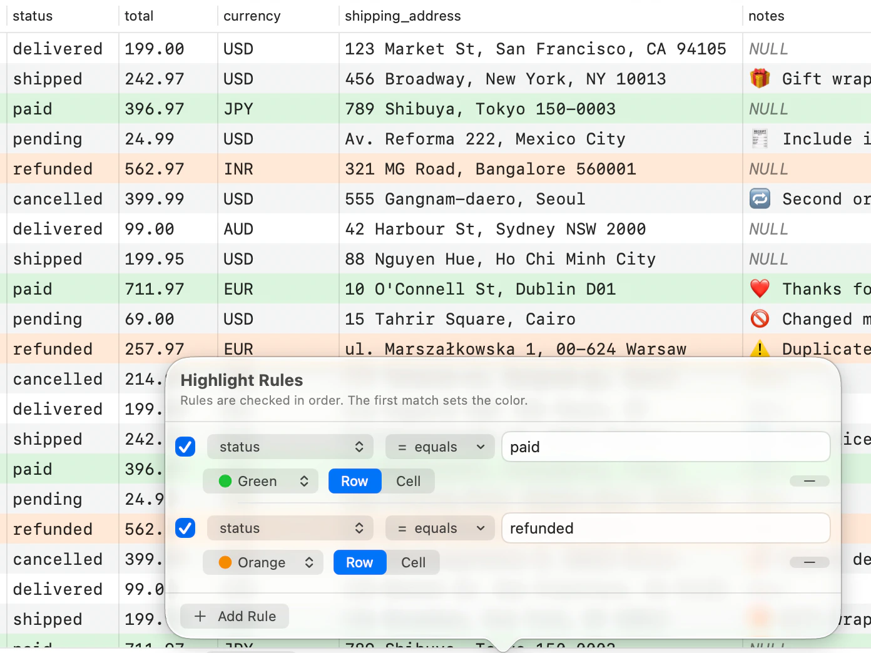Set the refunded rule to highlight the Row
This screenshot has width=871, height=653.
[x=360, y=562]
